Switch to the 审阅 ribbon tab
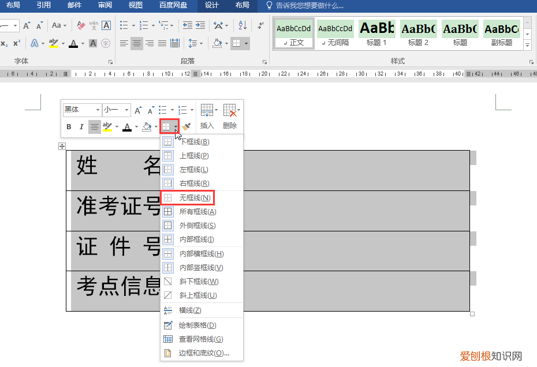 click(105, 5)
